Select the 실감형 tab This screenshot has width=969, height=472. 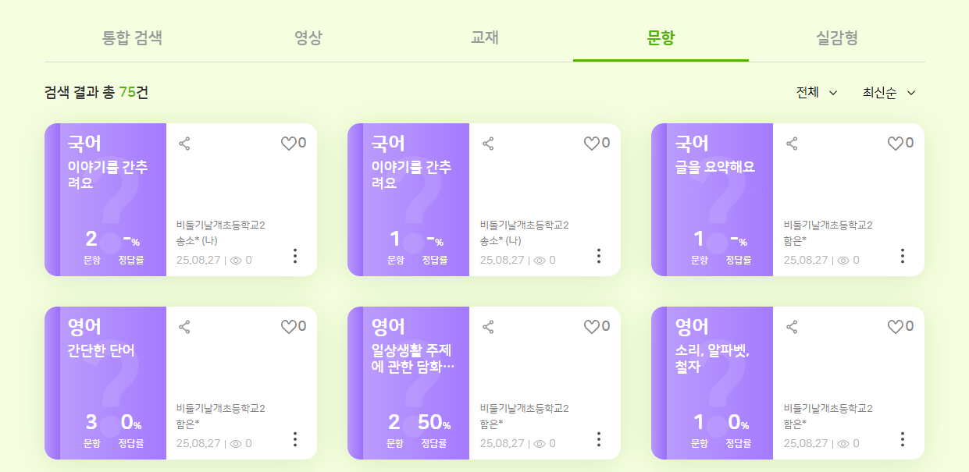coord(837,37)
